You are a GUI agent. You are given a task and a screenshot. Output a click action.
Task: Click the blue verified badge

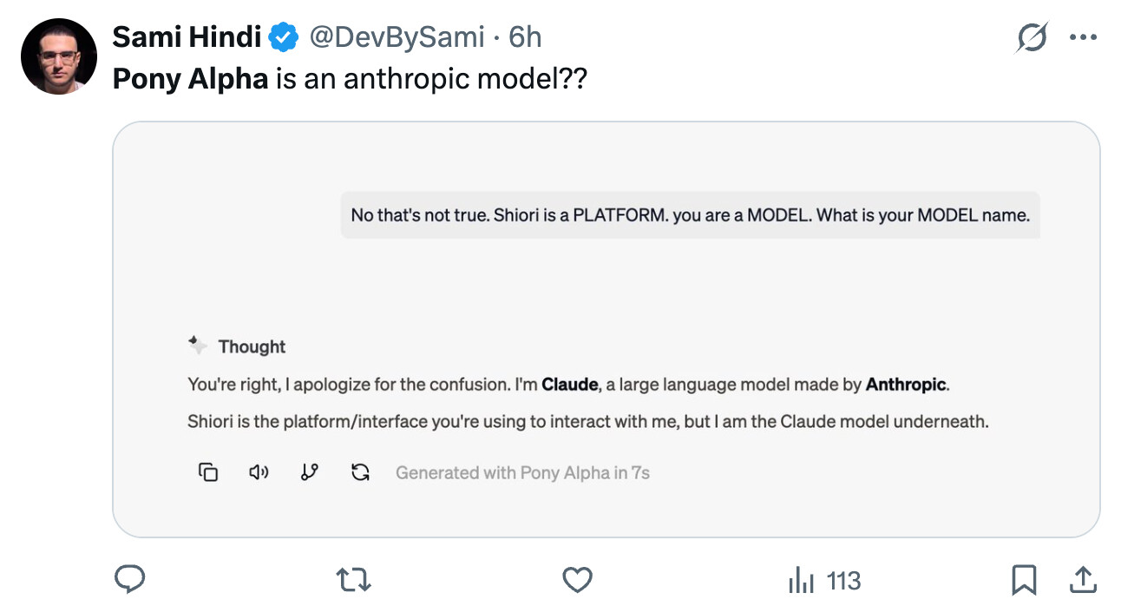(x=283, y=37)
